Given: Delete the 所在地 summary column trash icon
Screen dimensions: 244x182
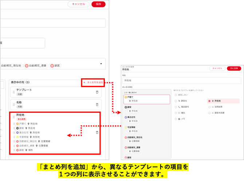Looking at the screenshot, I should [97, 132].
